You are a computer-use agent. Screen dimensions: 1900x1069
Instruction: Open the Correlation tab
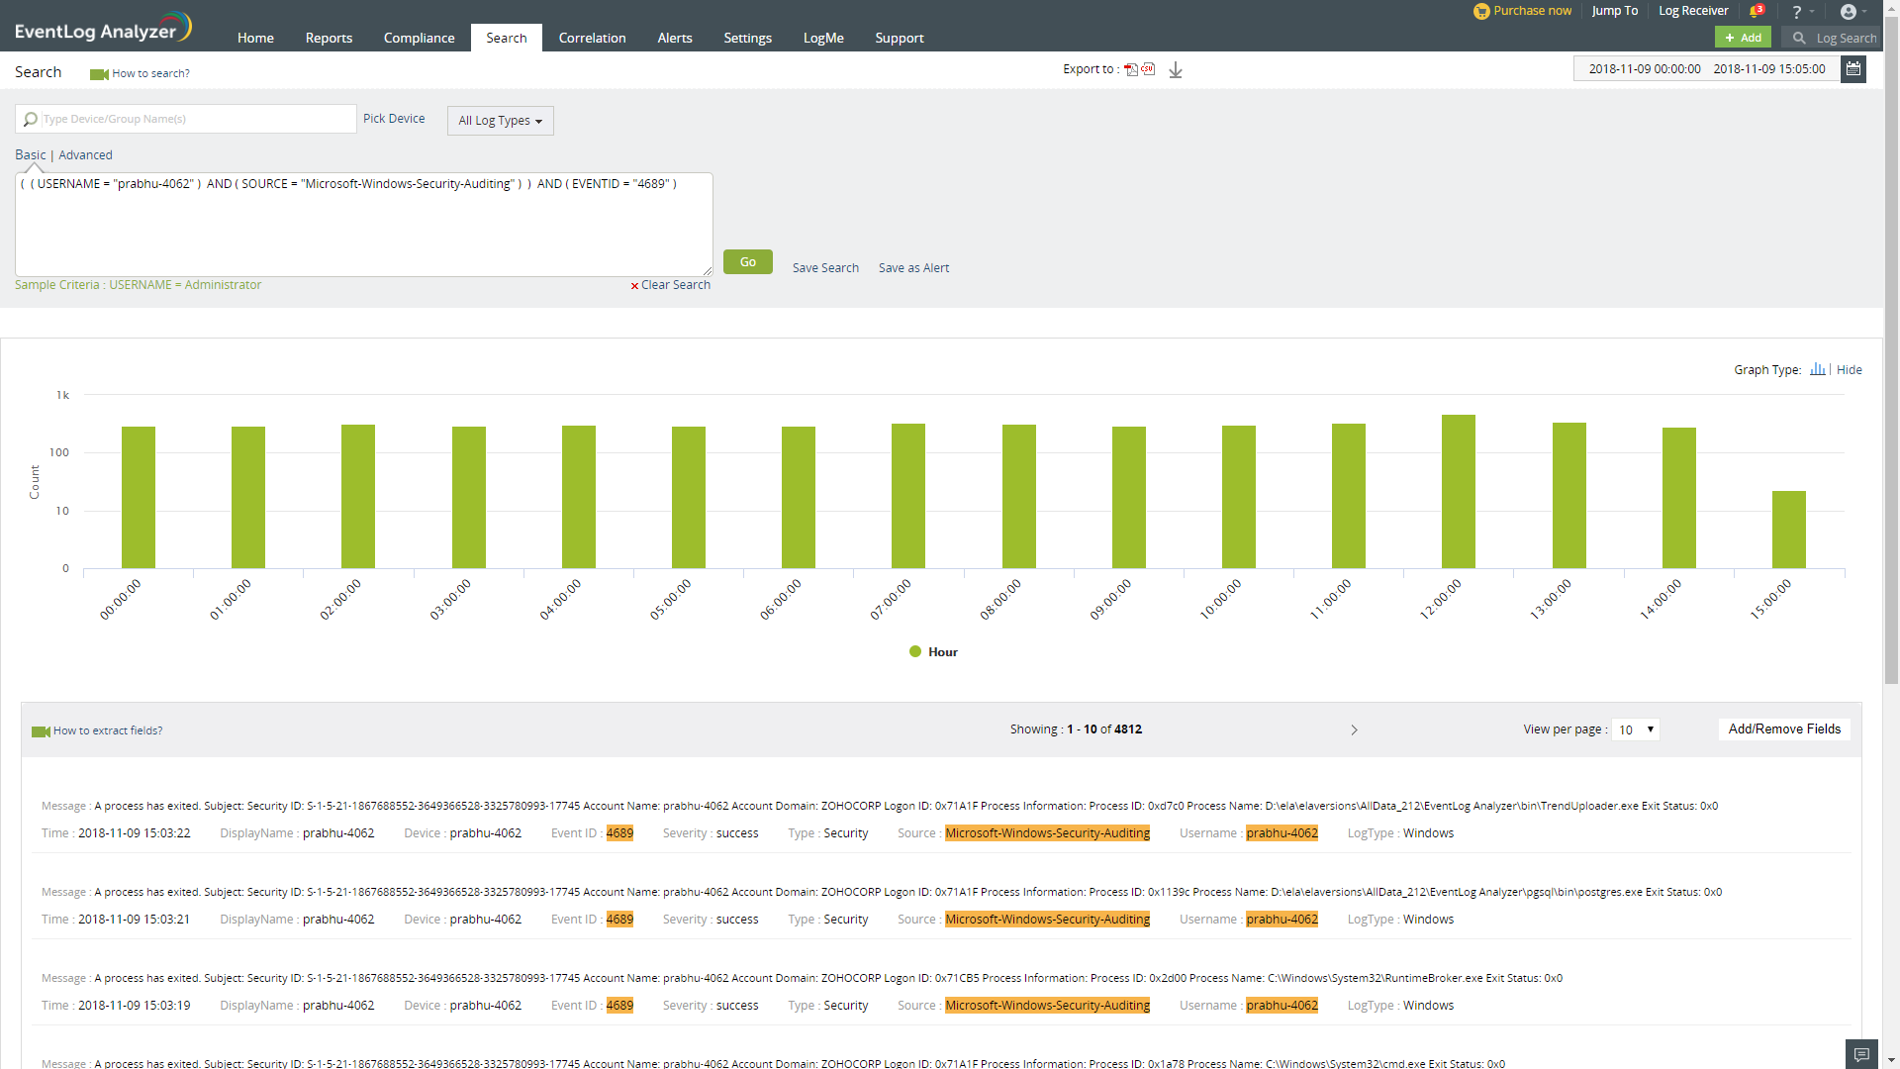[592, 38]
